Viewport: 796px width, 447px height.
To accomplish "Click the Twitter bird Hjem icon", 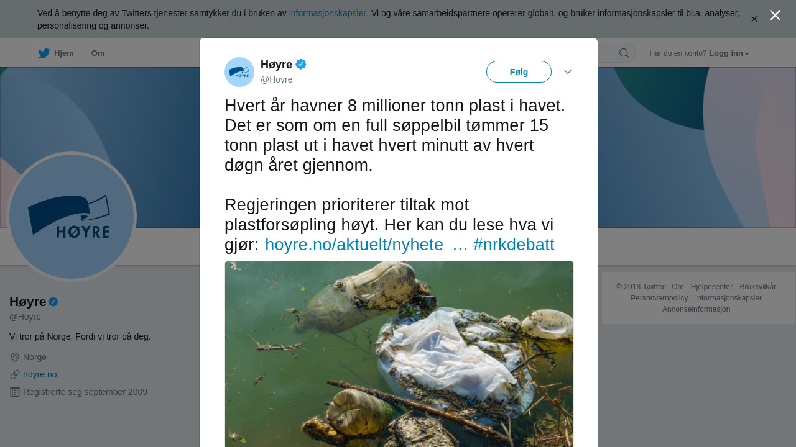I will tap(44, 53).
